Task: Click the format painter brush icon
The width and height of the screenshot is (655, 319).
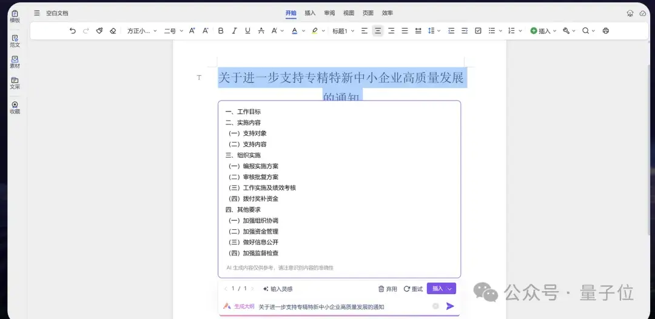Action: pyautogui.click(x=99, y=31)
